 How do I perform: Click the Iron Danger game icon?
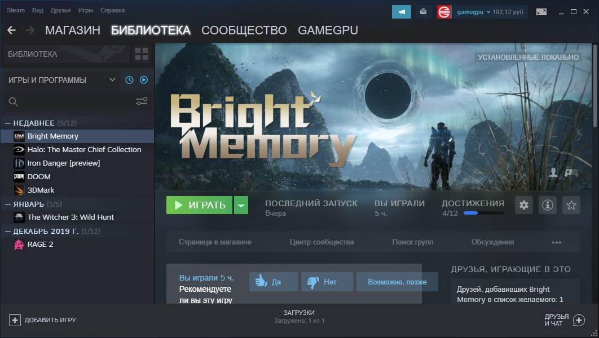tap(19, 163)
